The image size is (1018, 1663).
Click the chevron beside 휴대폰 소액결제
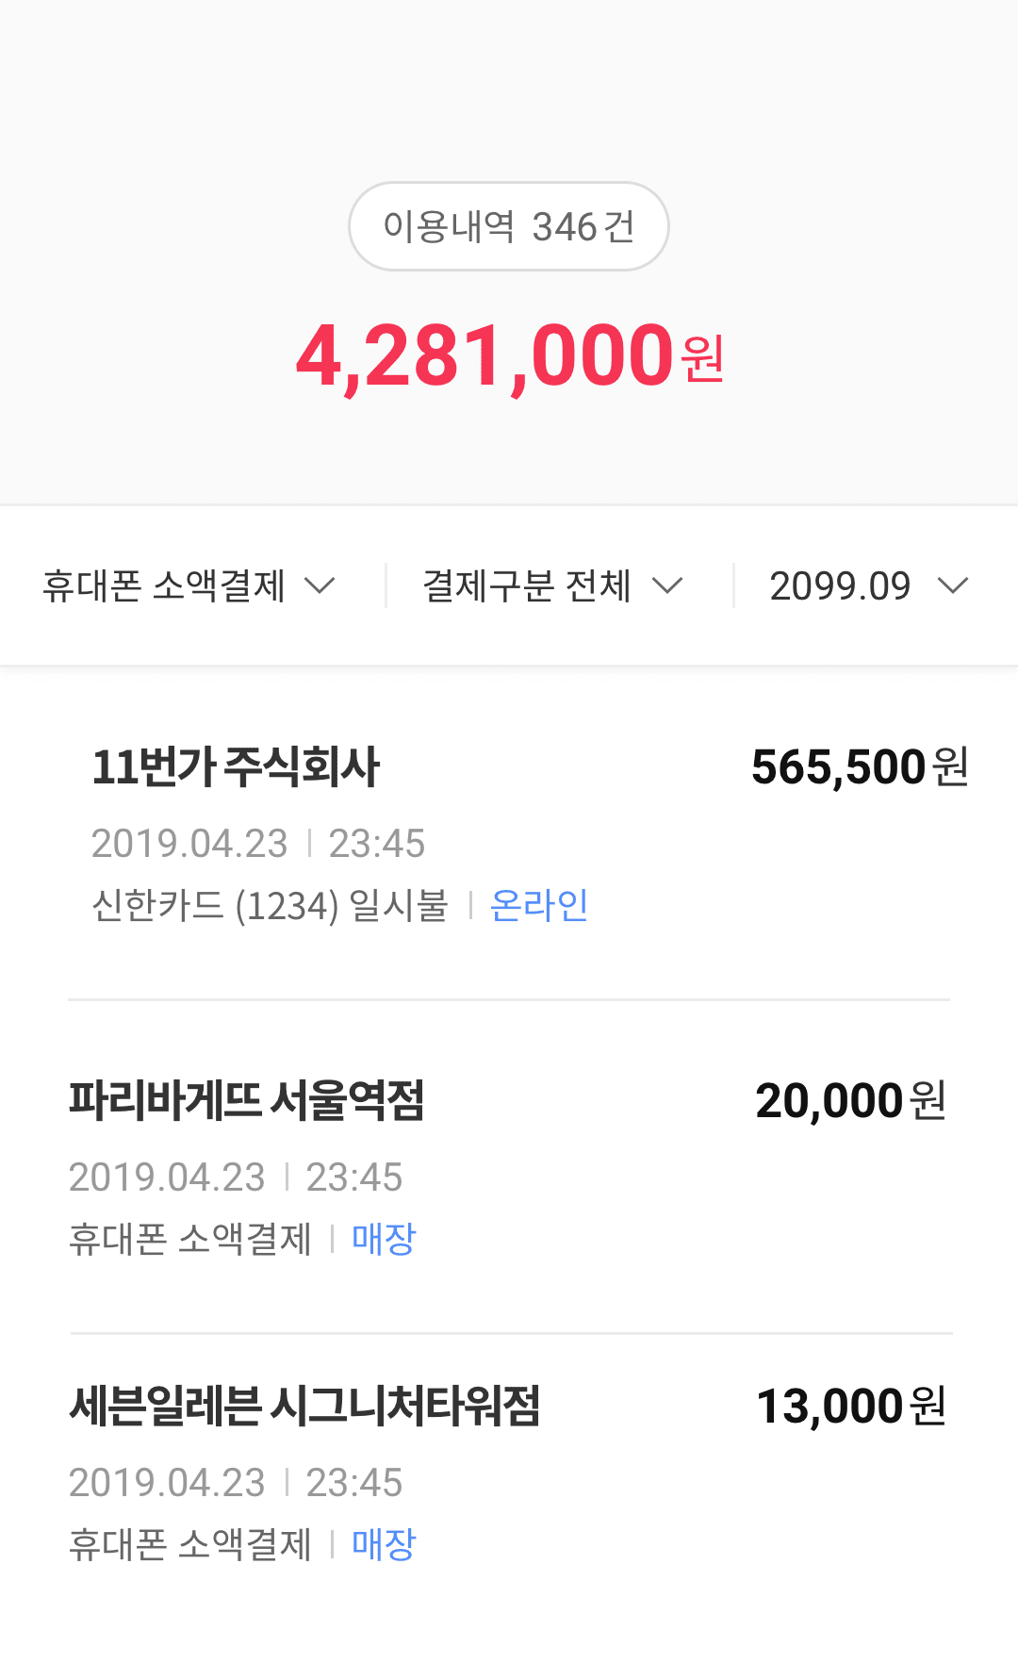320,586
